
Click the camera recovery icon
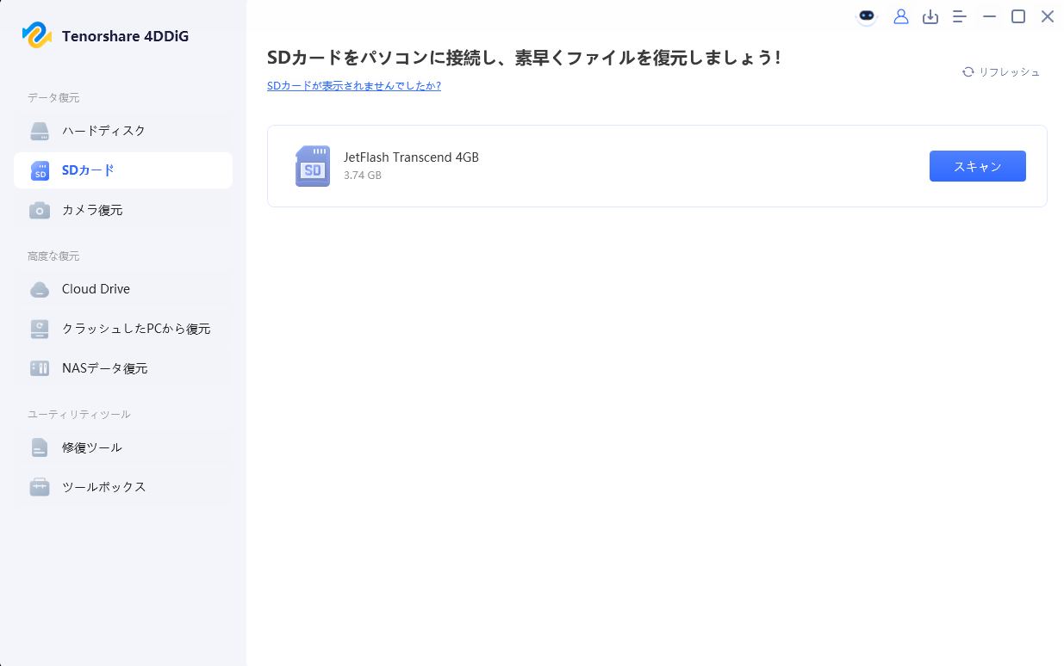click(x=40, y=210)
